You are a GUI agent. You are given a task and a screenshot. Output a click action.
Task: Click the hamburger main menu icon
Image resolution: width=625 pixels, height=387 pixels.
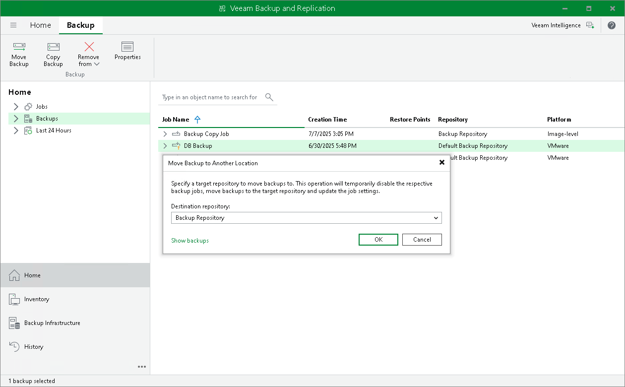[x=13, y=25]
